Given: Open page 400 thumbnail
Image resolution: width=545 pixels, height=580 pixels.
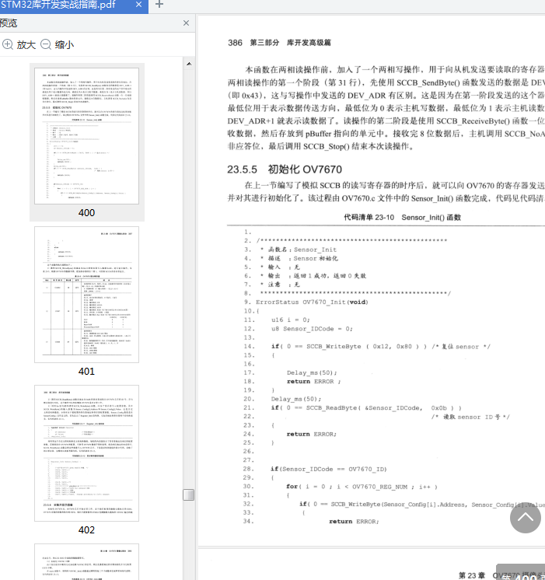Looking at the screenshot, I should 86,136.
